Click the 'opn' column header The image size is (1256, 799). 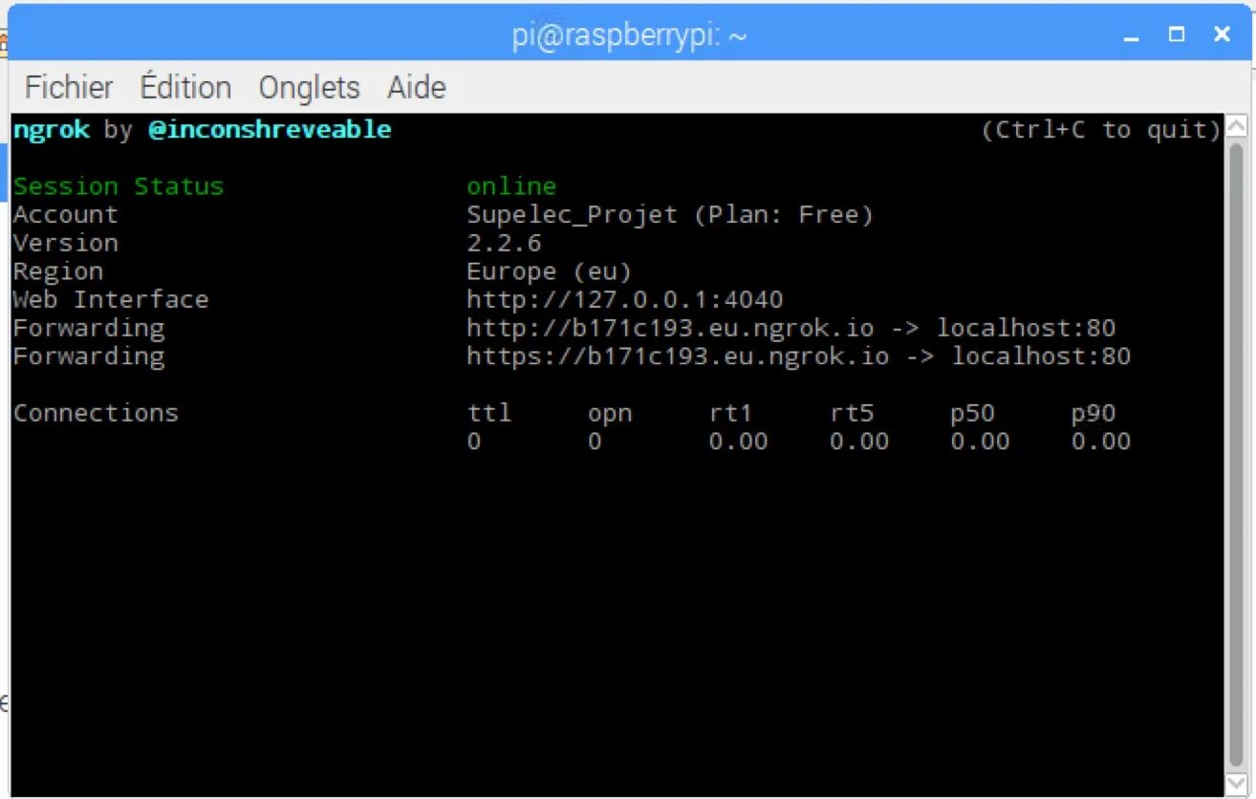610,414
